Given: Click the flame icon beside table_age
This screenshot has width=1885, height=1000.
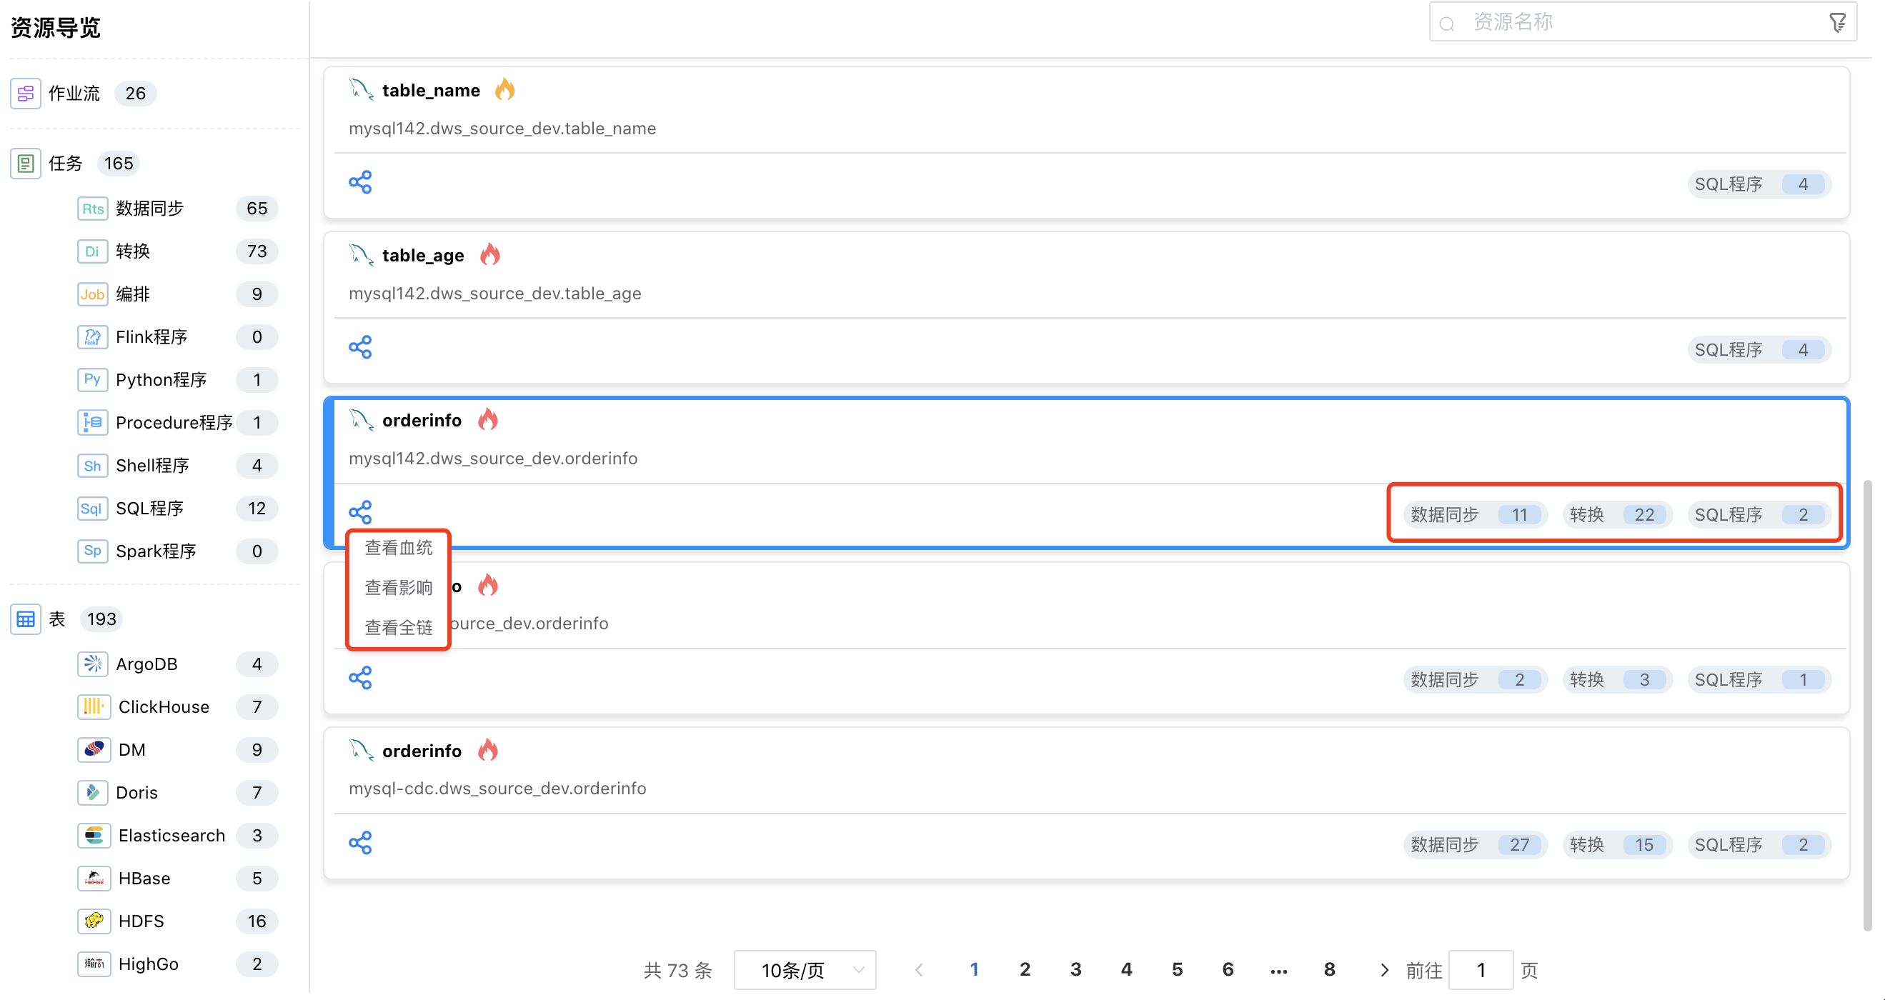Looking at the screenshot, I should tap(491, 254).
